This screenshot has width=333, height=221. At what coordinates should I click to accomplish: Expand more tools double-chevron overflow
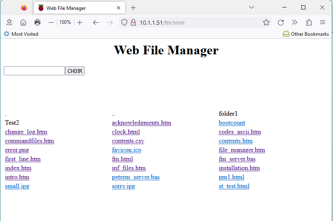tap(295, 23)
